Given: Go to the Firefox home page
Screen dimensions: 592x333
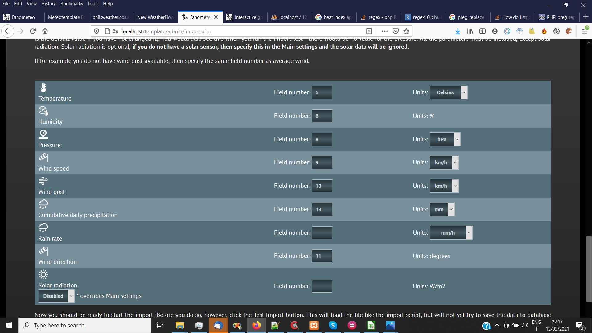Looking at the screenshot, I should coord(45,31).
